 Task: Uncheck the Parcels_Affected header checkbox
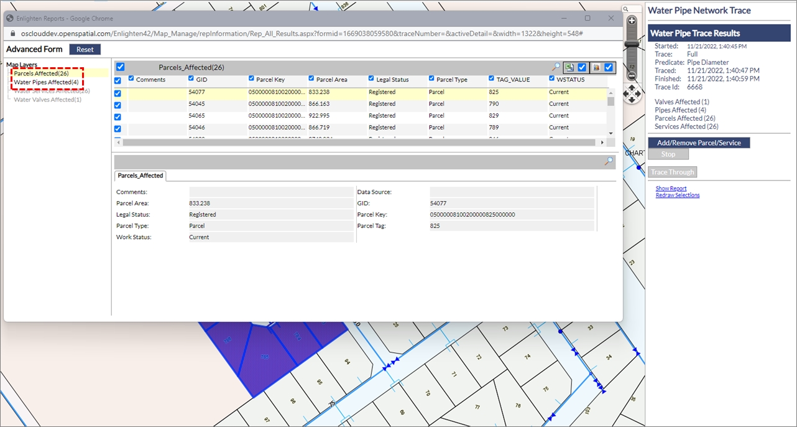coord(121,67)
